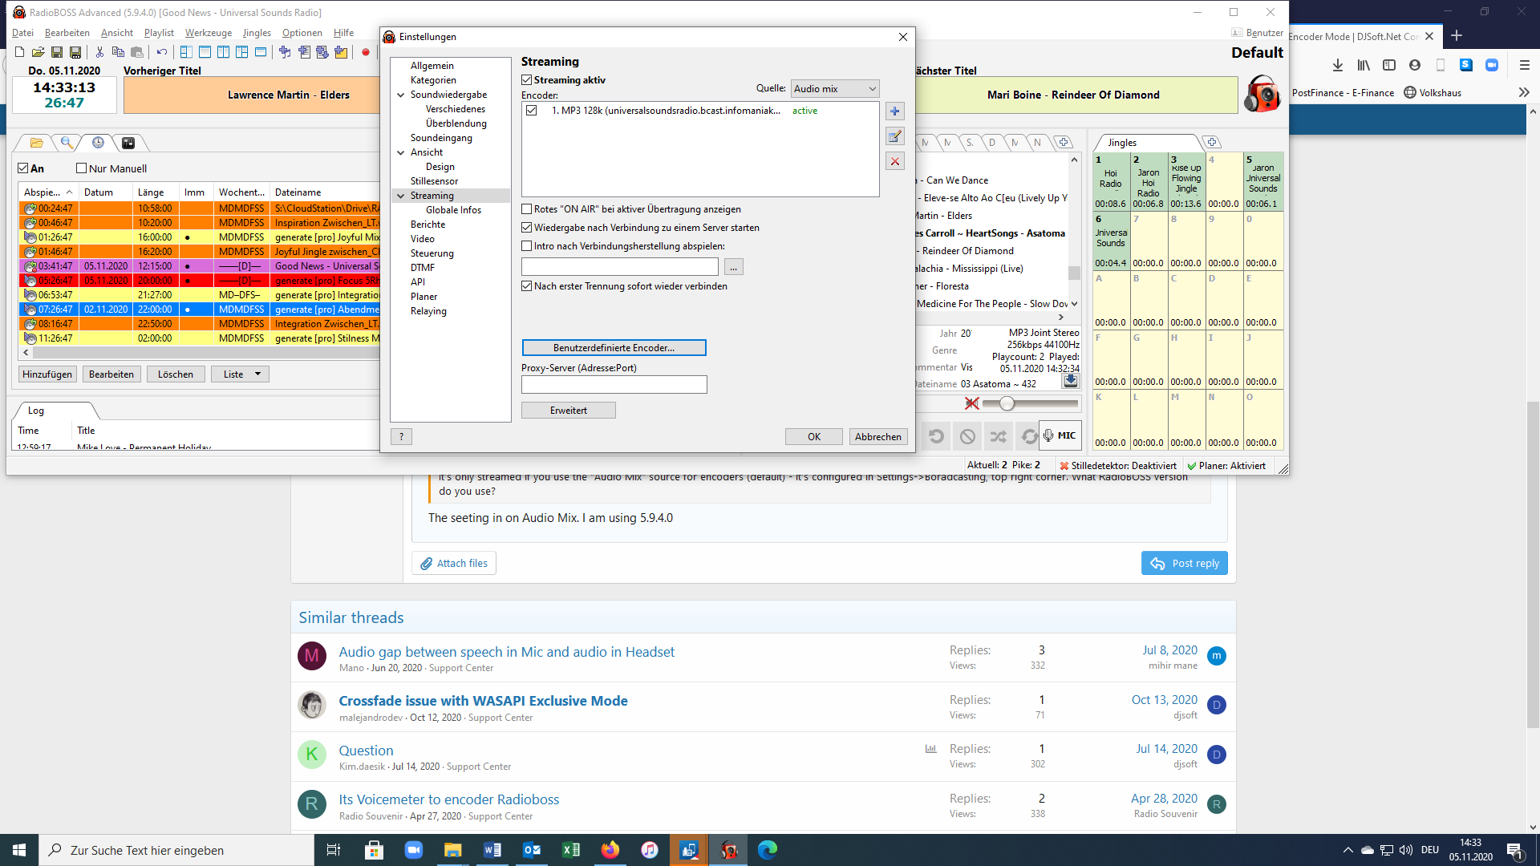
Task: Click the Post reply button in browser
Action: 1185,564
